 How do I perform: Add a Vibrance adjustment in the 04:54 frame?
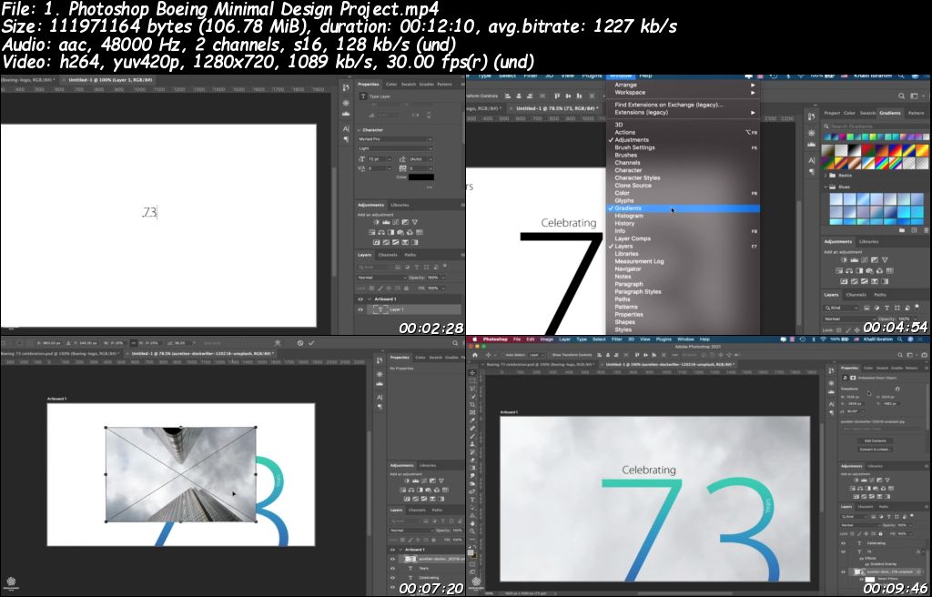885,260
